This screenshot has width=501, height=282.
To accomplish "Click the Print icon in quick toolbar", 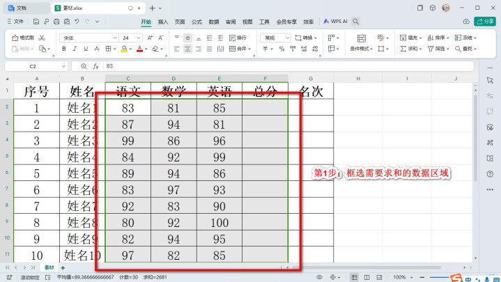I will tap(56, 22).
